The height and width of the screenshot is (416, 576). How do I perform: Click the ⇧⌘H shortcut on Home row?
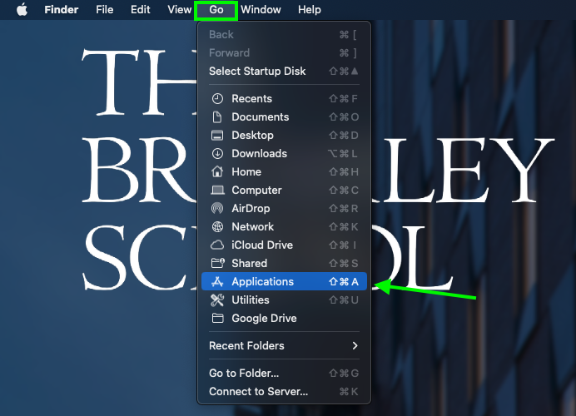click(x=344, y=171)
